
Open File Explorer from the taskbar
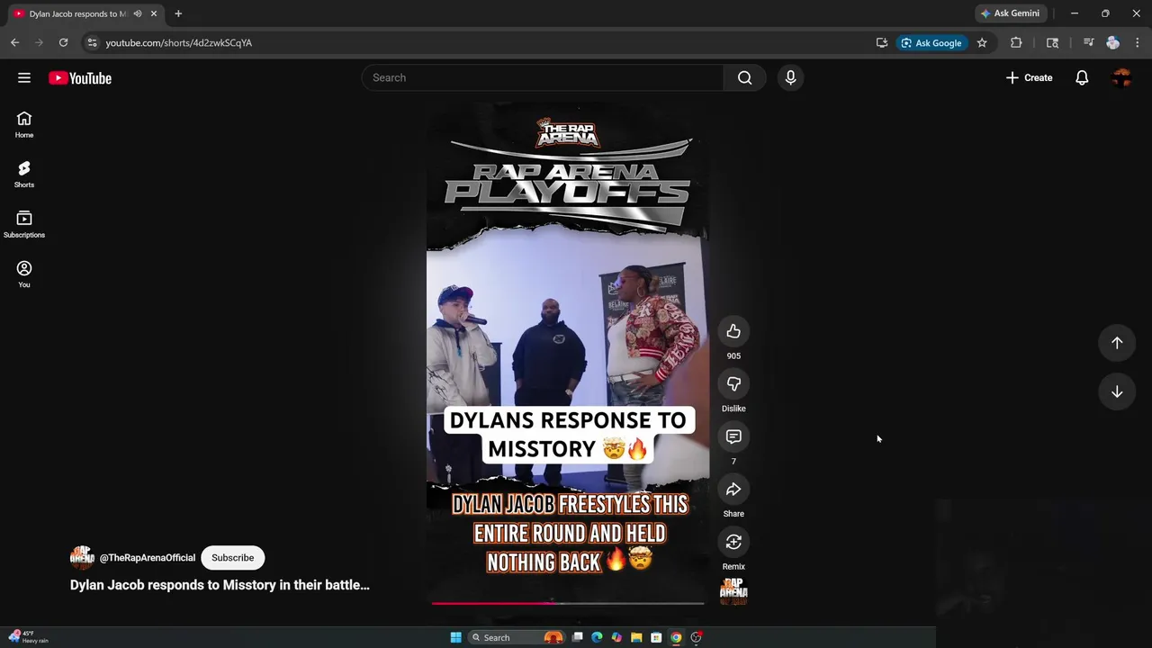coord(636,637)
